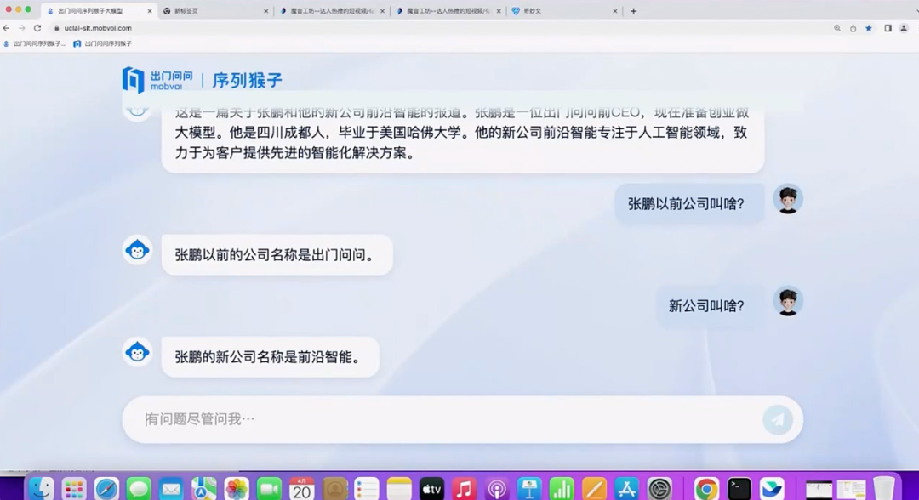Click the message 新公司叫啥?
Viewport: 919px width, 500px height.
coord(711,305)
